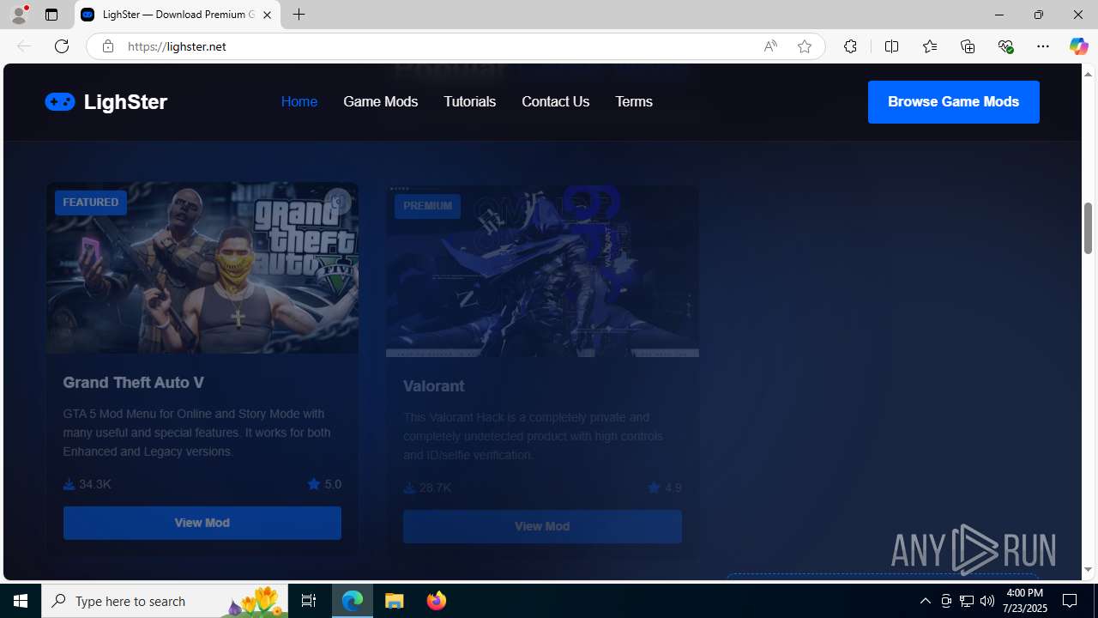Open the Extensions puzzle icon
1098x618 pixels.
(850, 46)
